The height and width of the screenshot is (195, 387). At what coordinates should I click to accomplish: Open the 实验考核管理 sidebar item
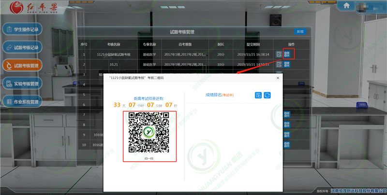[22, 84]
